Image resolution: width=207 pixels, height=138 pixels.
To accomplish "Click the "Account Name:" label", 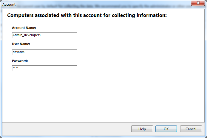I will tap(24, 28).
